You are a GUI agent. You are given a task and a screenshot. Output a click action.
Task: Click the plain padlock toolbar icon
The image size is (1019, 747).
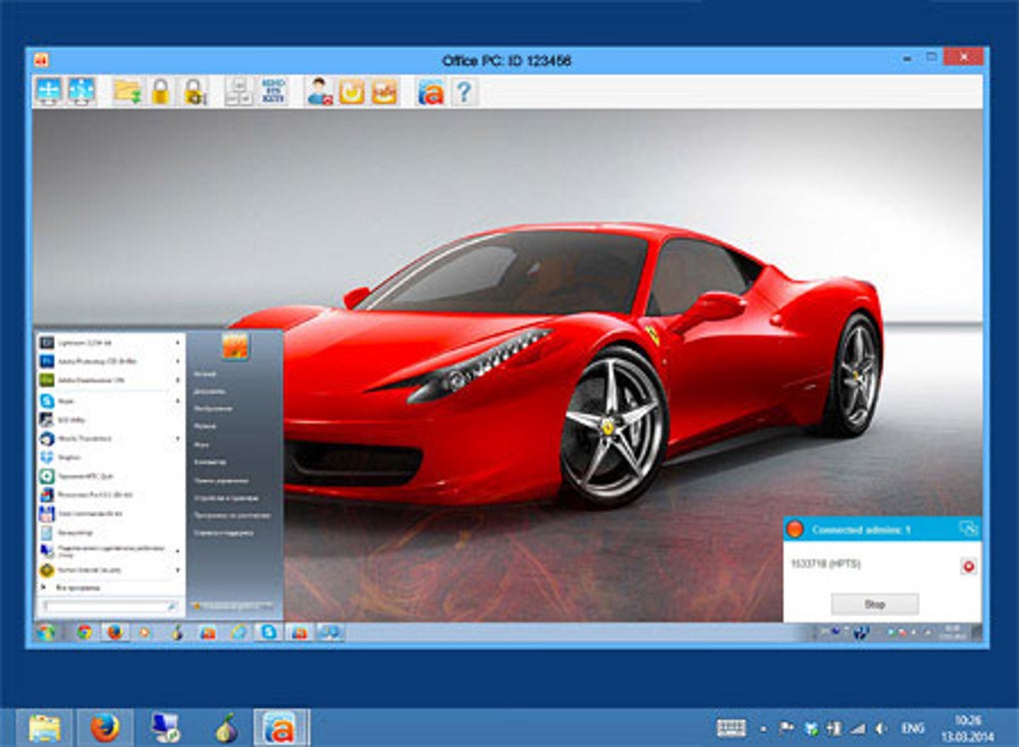click(161, 92)
